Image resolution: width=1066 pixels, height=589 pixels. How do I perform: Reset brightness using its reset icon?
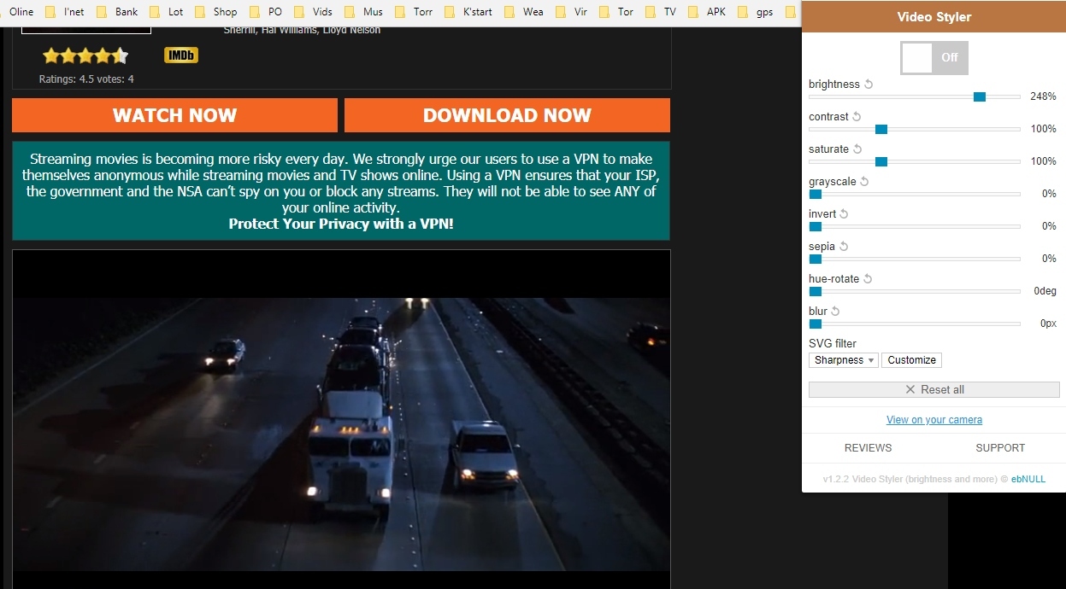click(x=869, y=85)
